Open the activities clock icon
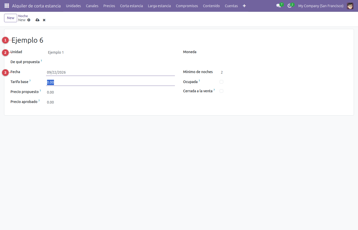 point(289,6)
